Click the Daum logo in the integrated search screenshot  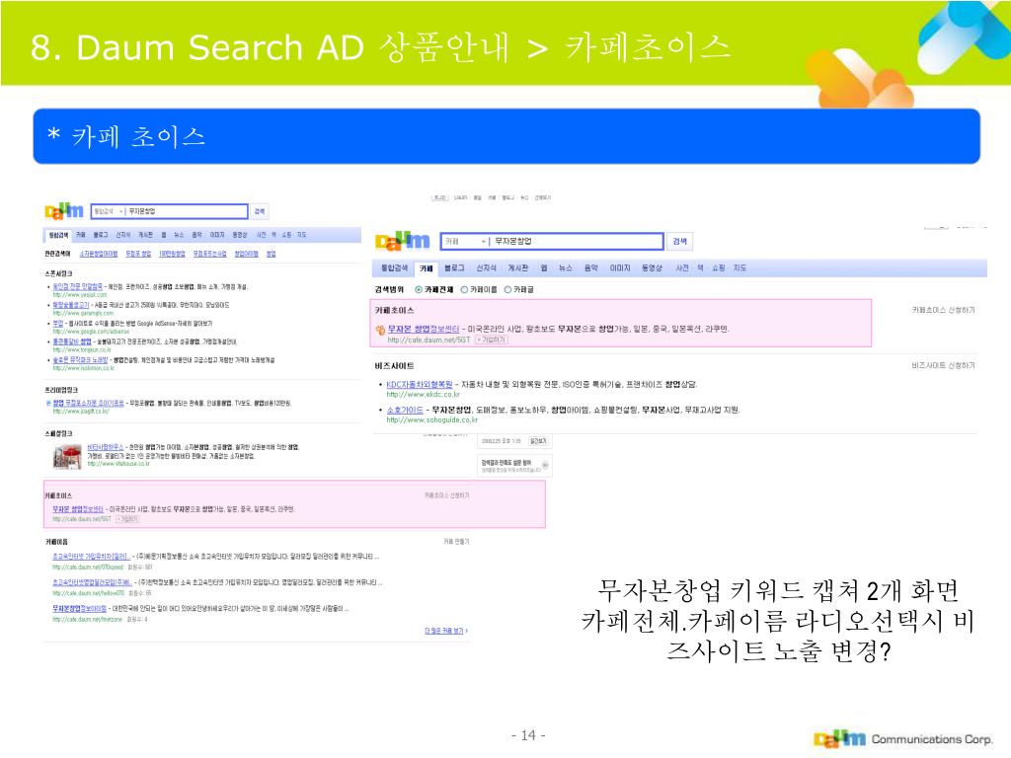tap(64, 211)
